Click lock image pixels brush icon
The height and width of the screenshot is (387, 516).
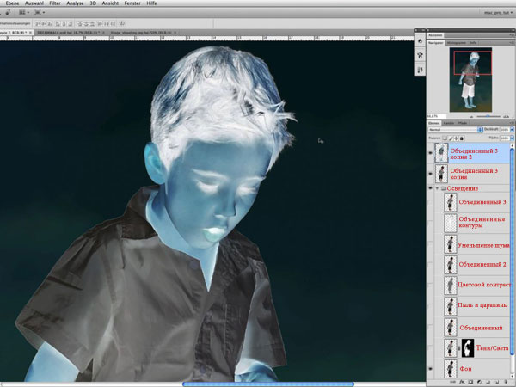click(x=451, y=138)
